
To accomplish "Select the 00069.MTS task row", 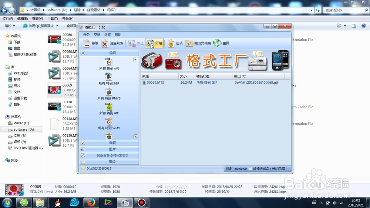I will (215, 83).
